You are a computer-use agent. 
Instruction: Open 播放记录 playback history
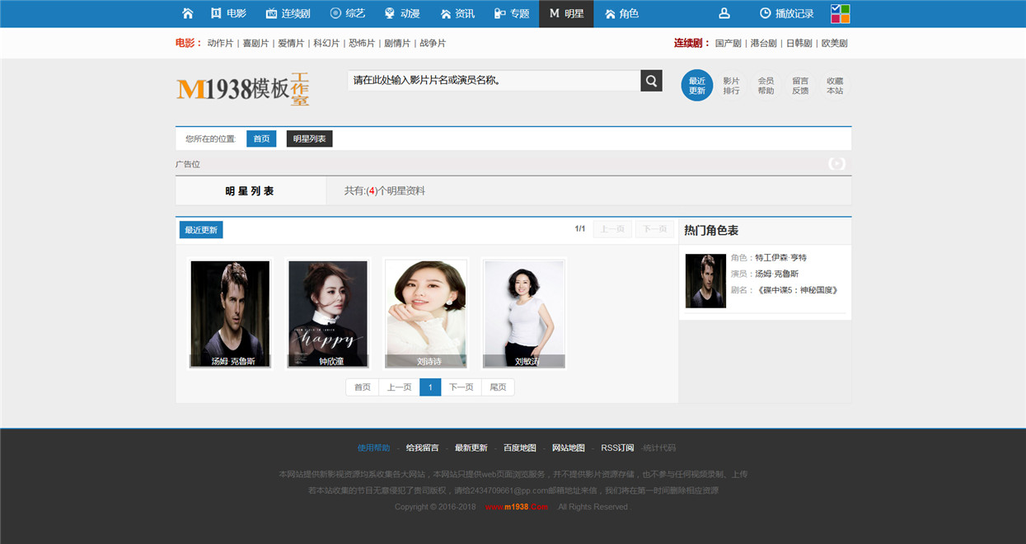[786, 13]
